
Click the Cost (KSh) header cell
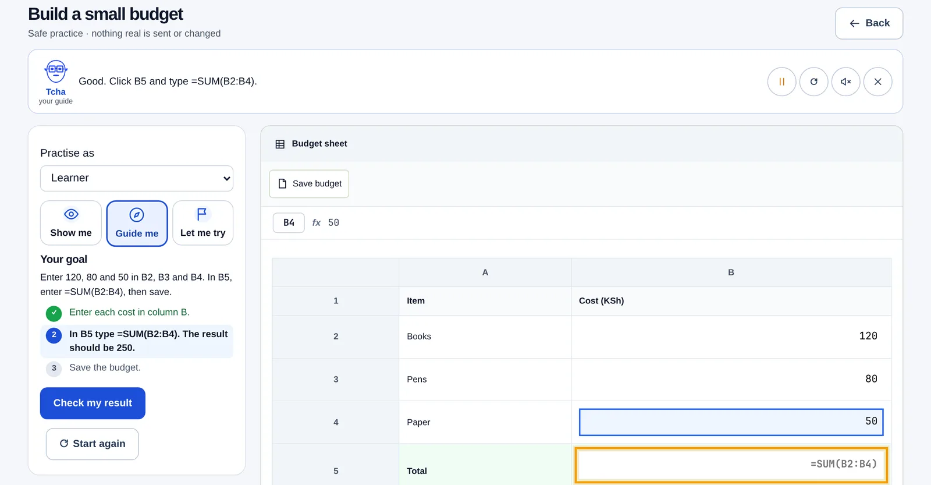point(731,301)
